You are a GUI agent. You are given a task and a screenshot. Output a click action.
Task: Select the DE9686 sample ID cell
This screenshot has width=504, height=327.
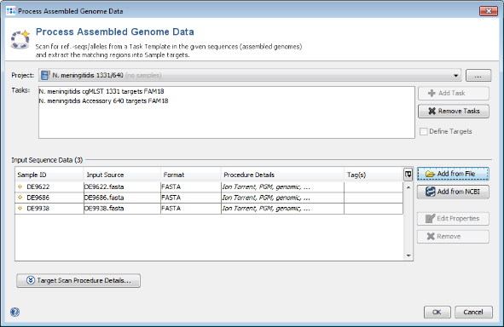coord(49,198)
